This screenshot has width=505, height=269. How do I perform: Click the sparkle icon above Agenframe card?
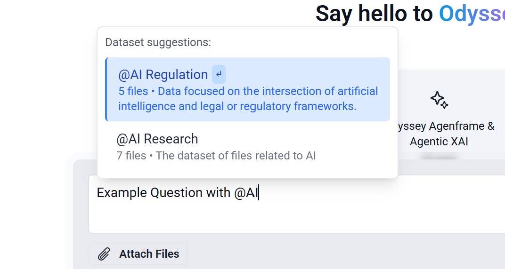pos(440,100)
